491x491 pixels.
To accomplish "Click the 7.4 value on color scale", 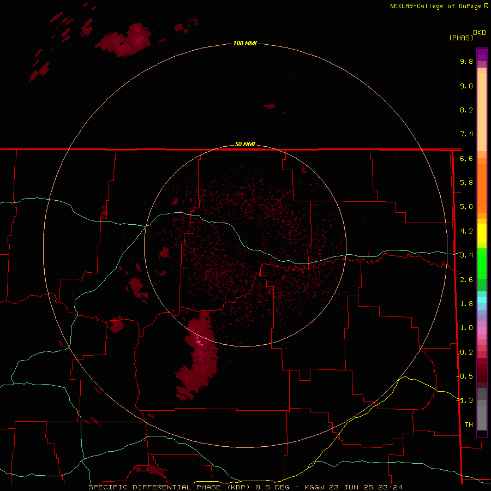I will 466,134.
